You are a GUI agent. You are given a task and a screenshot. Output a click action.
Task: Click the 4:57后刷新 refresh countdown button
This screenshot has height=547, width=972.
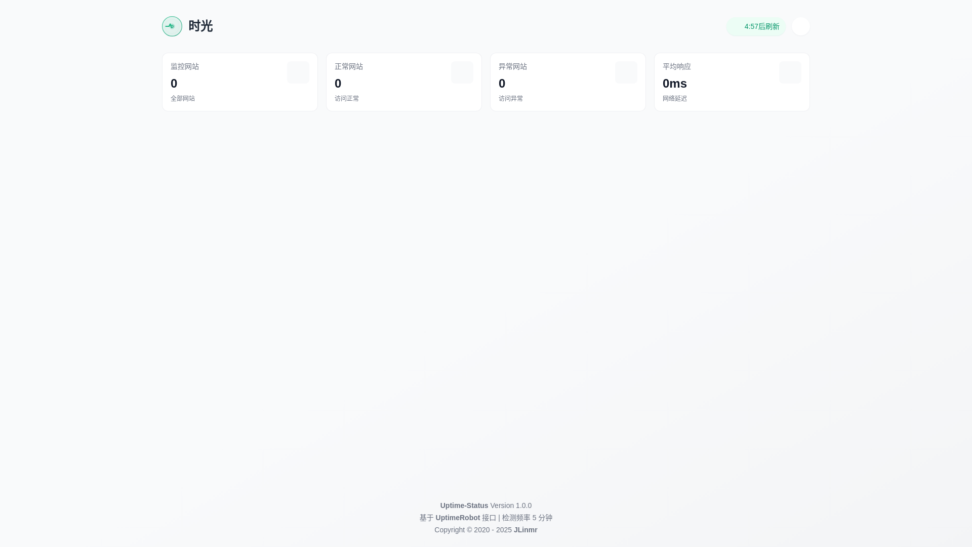click(x=756, y=26)
